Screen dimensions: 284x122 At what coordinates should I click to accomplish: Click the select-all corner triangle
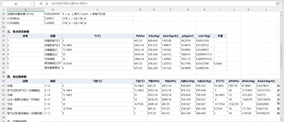point(4,9)
